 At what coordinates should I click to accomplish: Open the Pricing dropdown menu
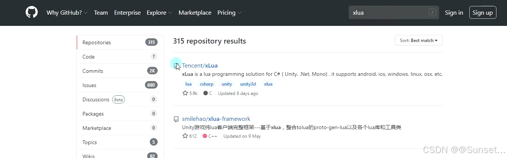(x=229, y=12)
